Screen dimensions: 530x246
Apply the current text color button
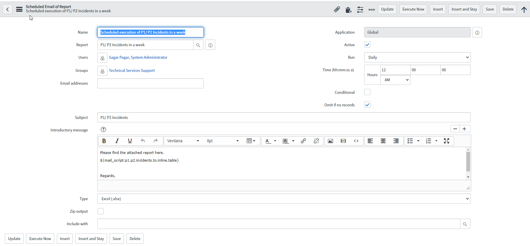tap(267, 141)
